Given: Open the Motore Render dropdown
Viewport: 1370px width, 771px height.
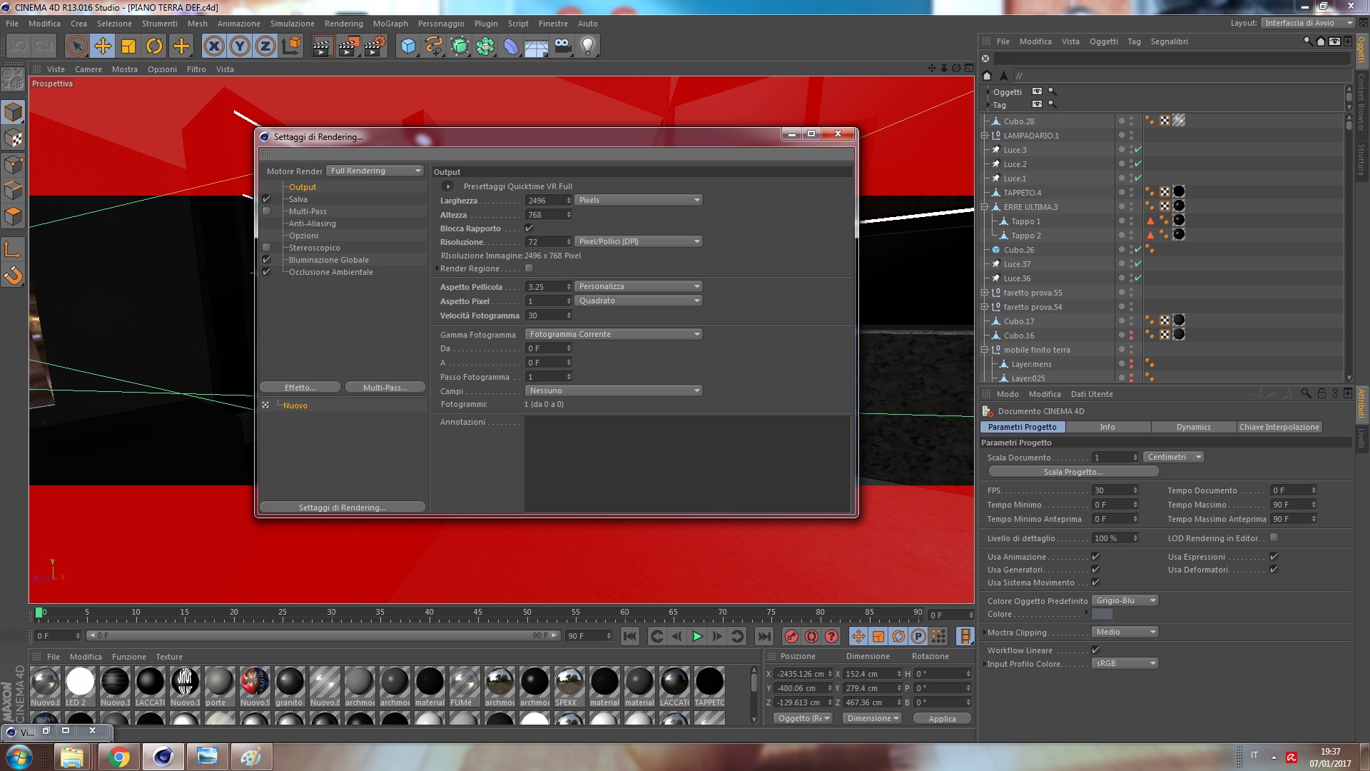Looking at the screenshot, I should coord(375,171).
